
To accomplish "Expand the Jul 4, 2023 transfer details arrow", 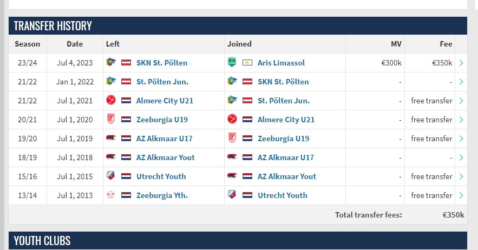I will 461,63.
